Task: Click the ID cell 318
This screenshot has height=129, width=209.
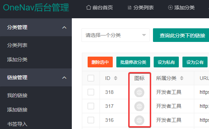Action: point(109,92)
